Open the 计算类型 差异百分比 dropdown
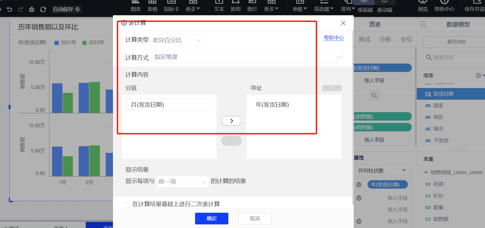 coord(177,40)
